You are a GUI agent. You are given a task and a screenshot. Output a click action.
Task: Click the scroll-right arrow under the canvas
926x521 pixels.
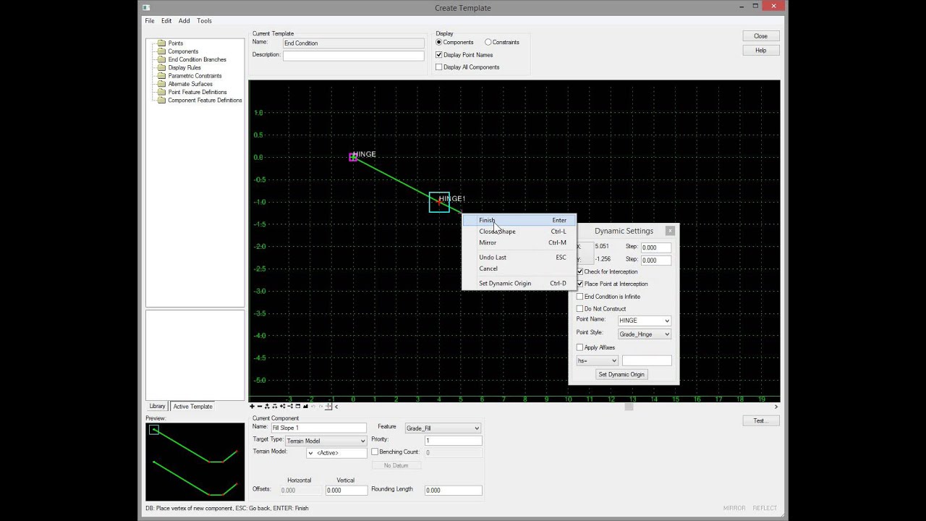click(776, 407)
